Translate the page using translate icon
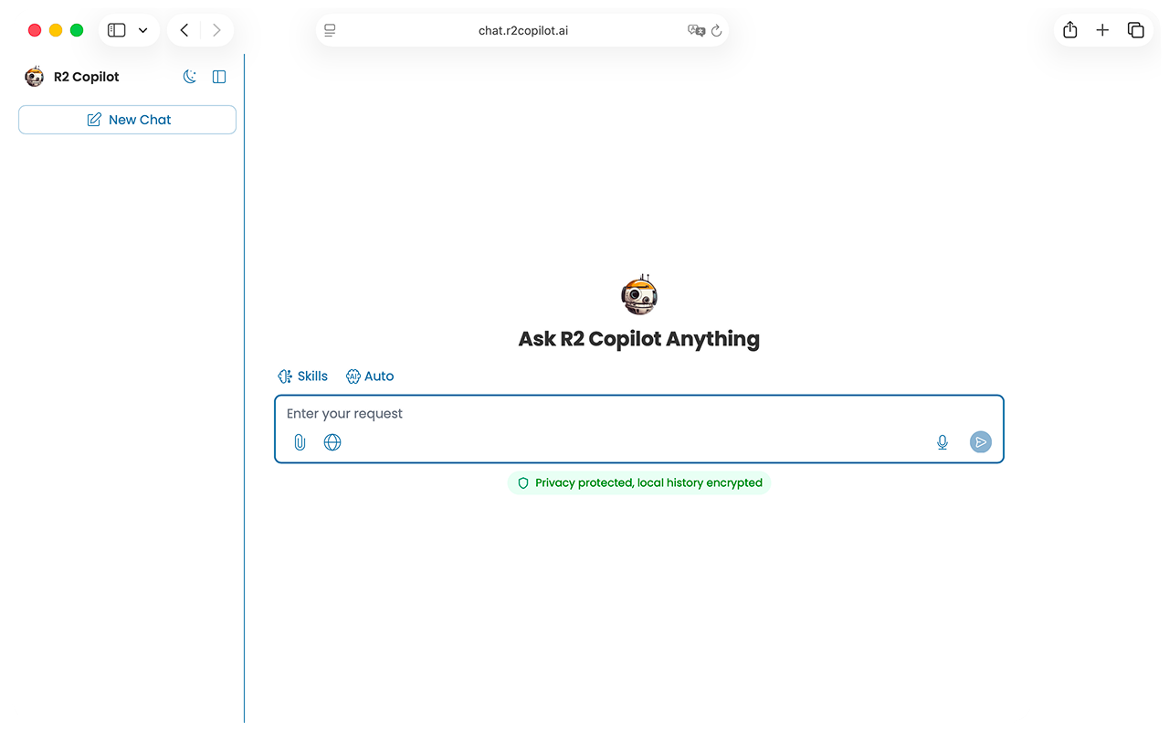1169x731 pixels. [696, 30]
